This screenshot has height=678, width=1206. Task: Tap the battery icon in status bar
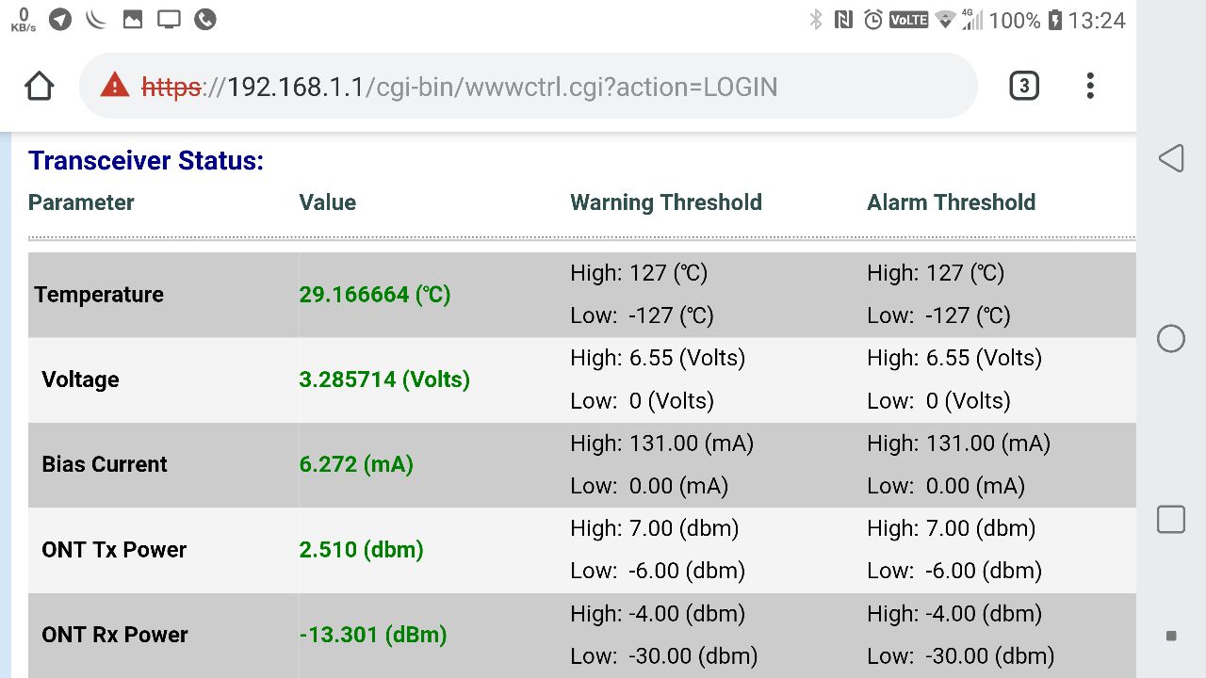pyautogui.click(x=1054, y=20)
